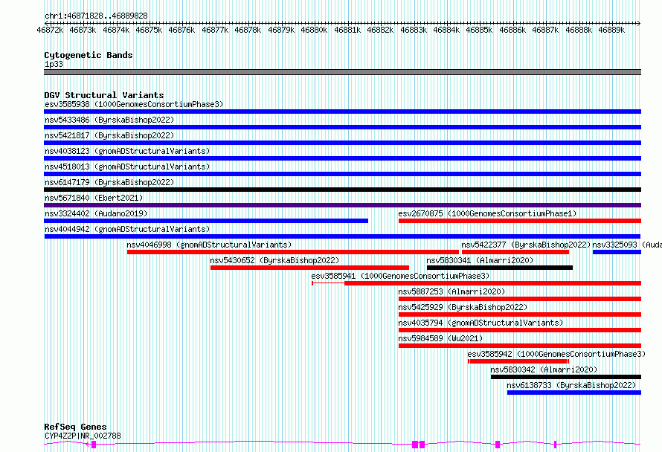Click the red nsv5422377 variant bar
The width and height of the screenshot is (662, 452).
tap(515, 252)
